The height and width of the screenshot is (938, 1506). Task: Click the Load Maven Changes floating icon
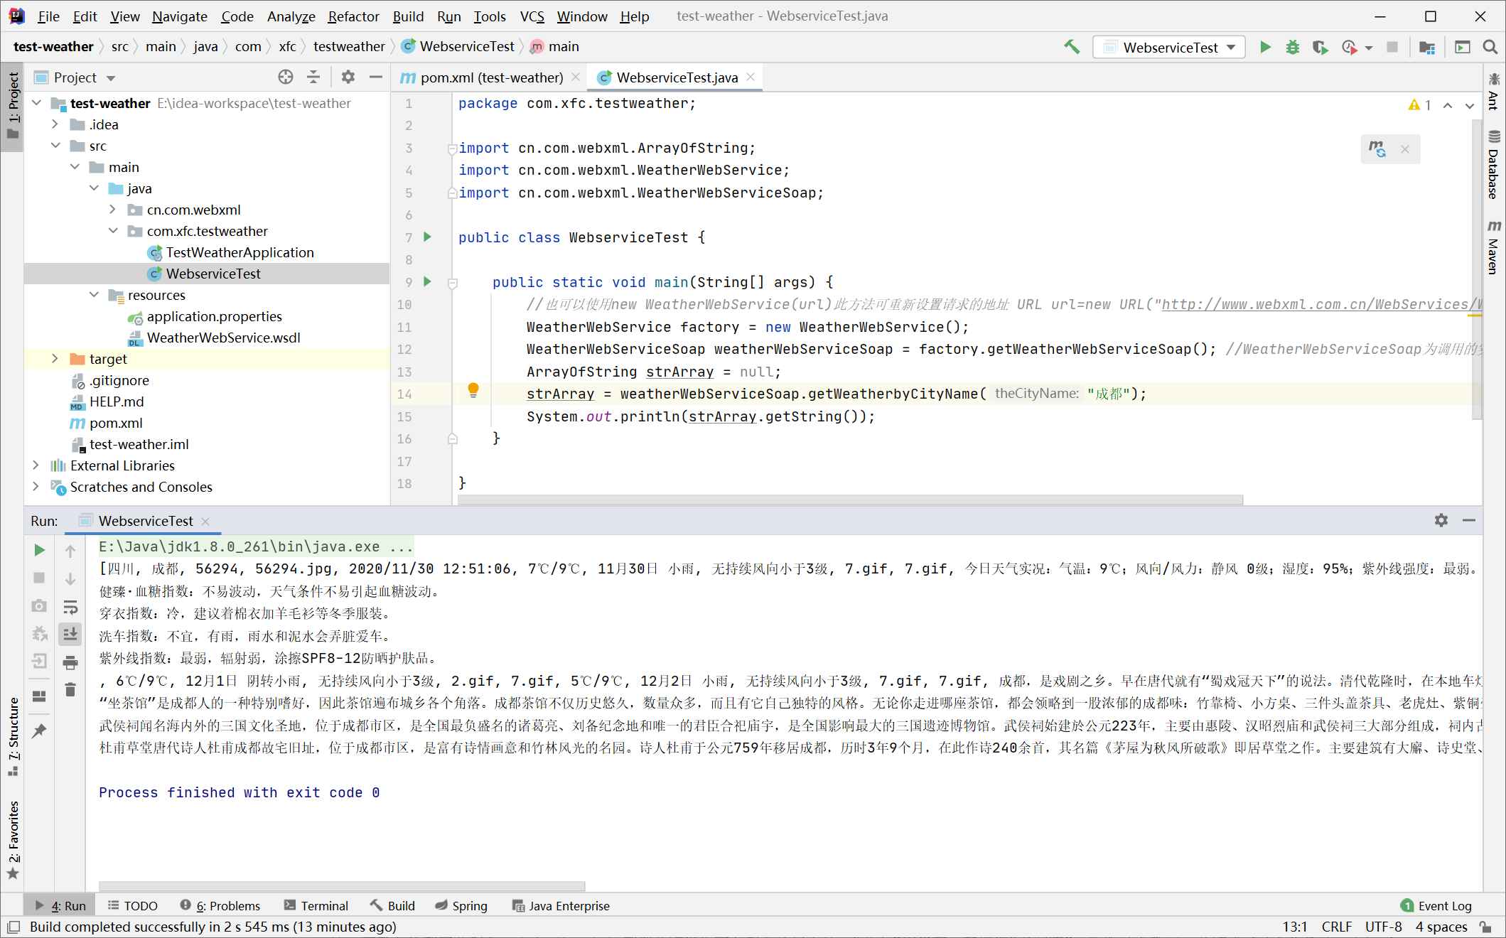coord(1377,149)
